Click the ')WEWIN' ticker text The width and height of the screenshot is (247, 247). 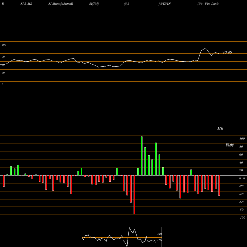tap(165, 4)
